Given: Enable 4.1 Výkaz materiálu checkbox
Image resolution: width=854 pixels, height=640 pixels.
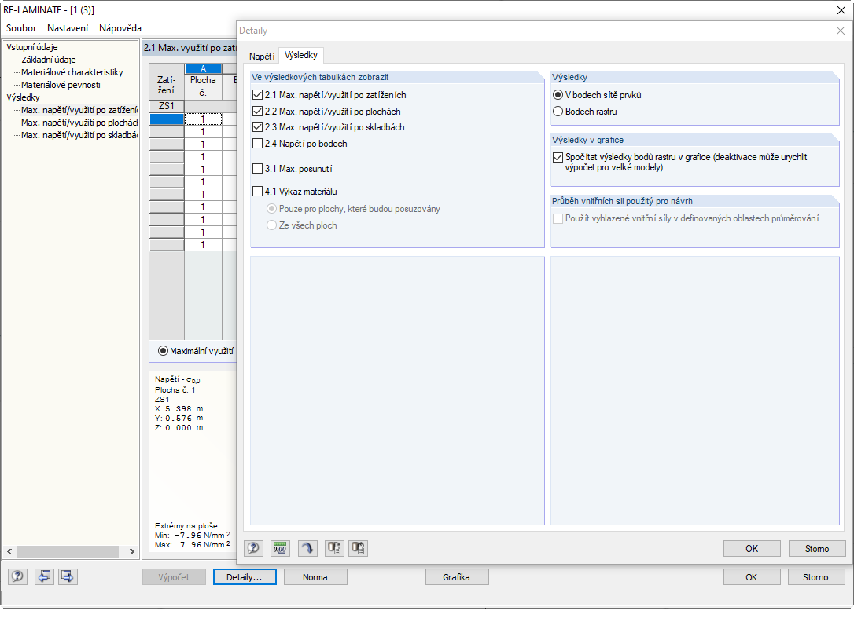Looking at the screenshot, I should pos(258,192).
